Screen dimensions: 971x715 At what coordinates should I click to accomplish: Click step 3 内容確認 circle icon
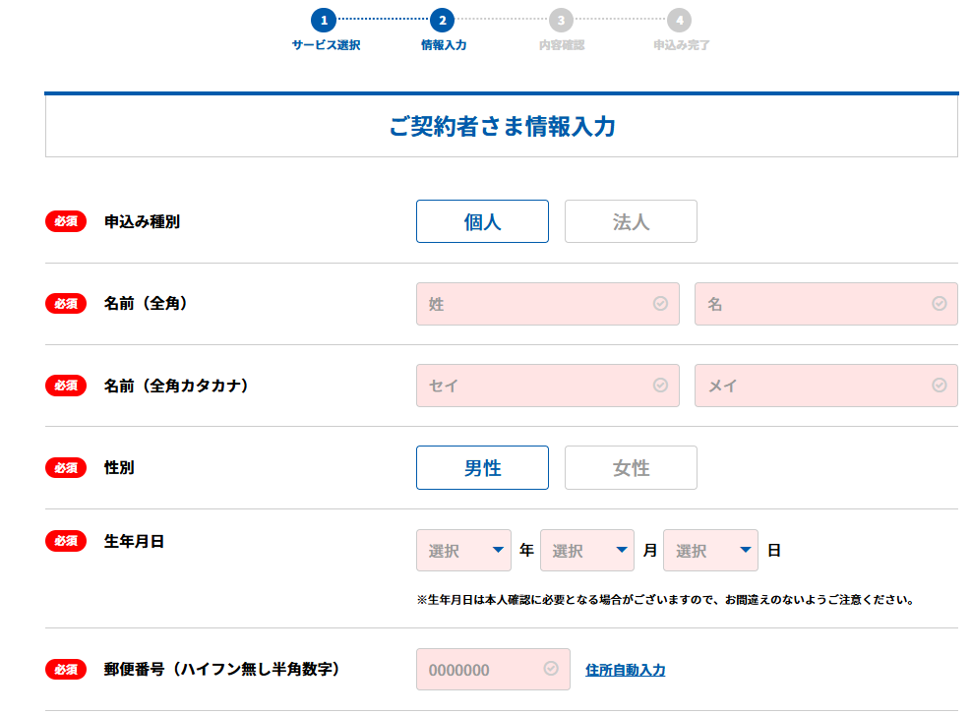[561, 20]
